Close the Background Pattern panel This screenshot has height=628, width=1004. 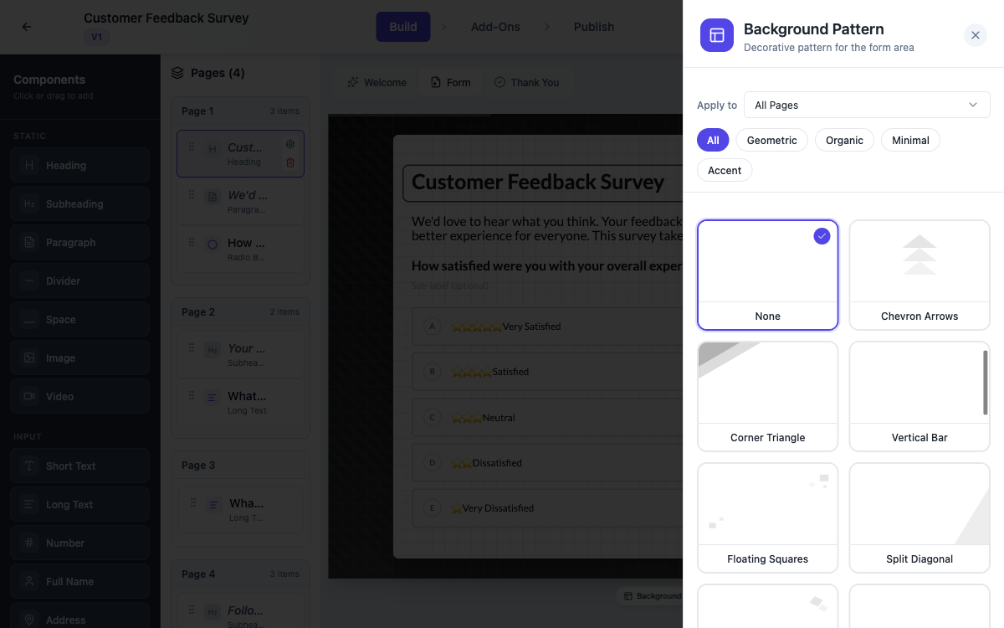975,35
